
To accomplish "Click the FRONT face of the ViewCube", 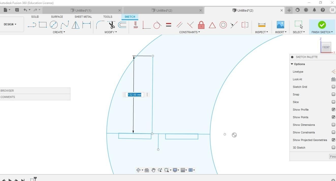I will [x=326, y=47].
